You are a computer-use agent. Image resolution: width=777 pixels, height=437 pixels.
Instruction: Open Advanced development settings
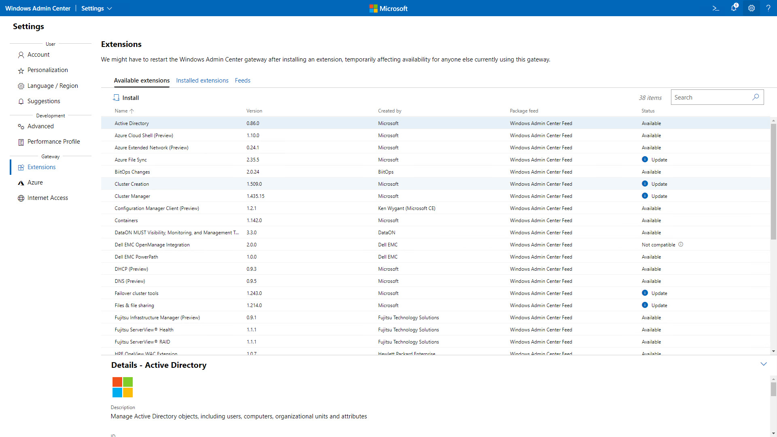pos(40,126)
